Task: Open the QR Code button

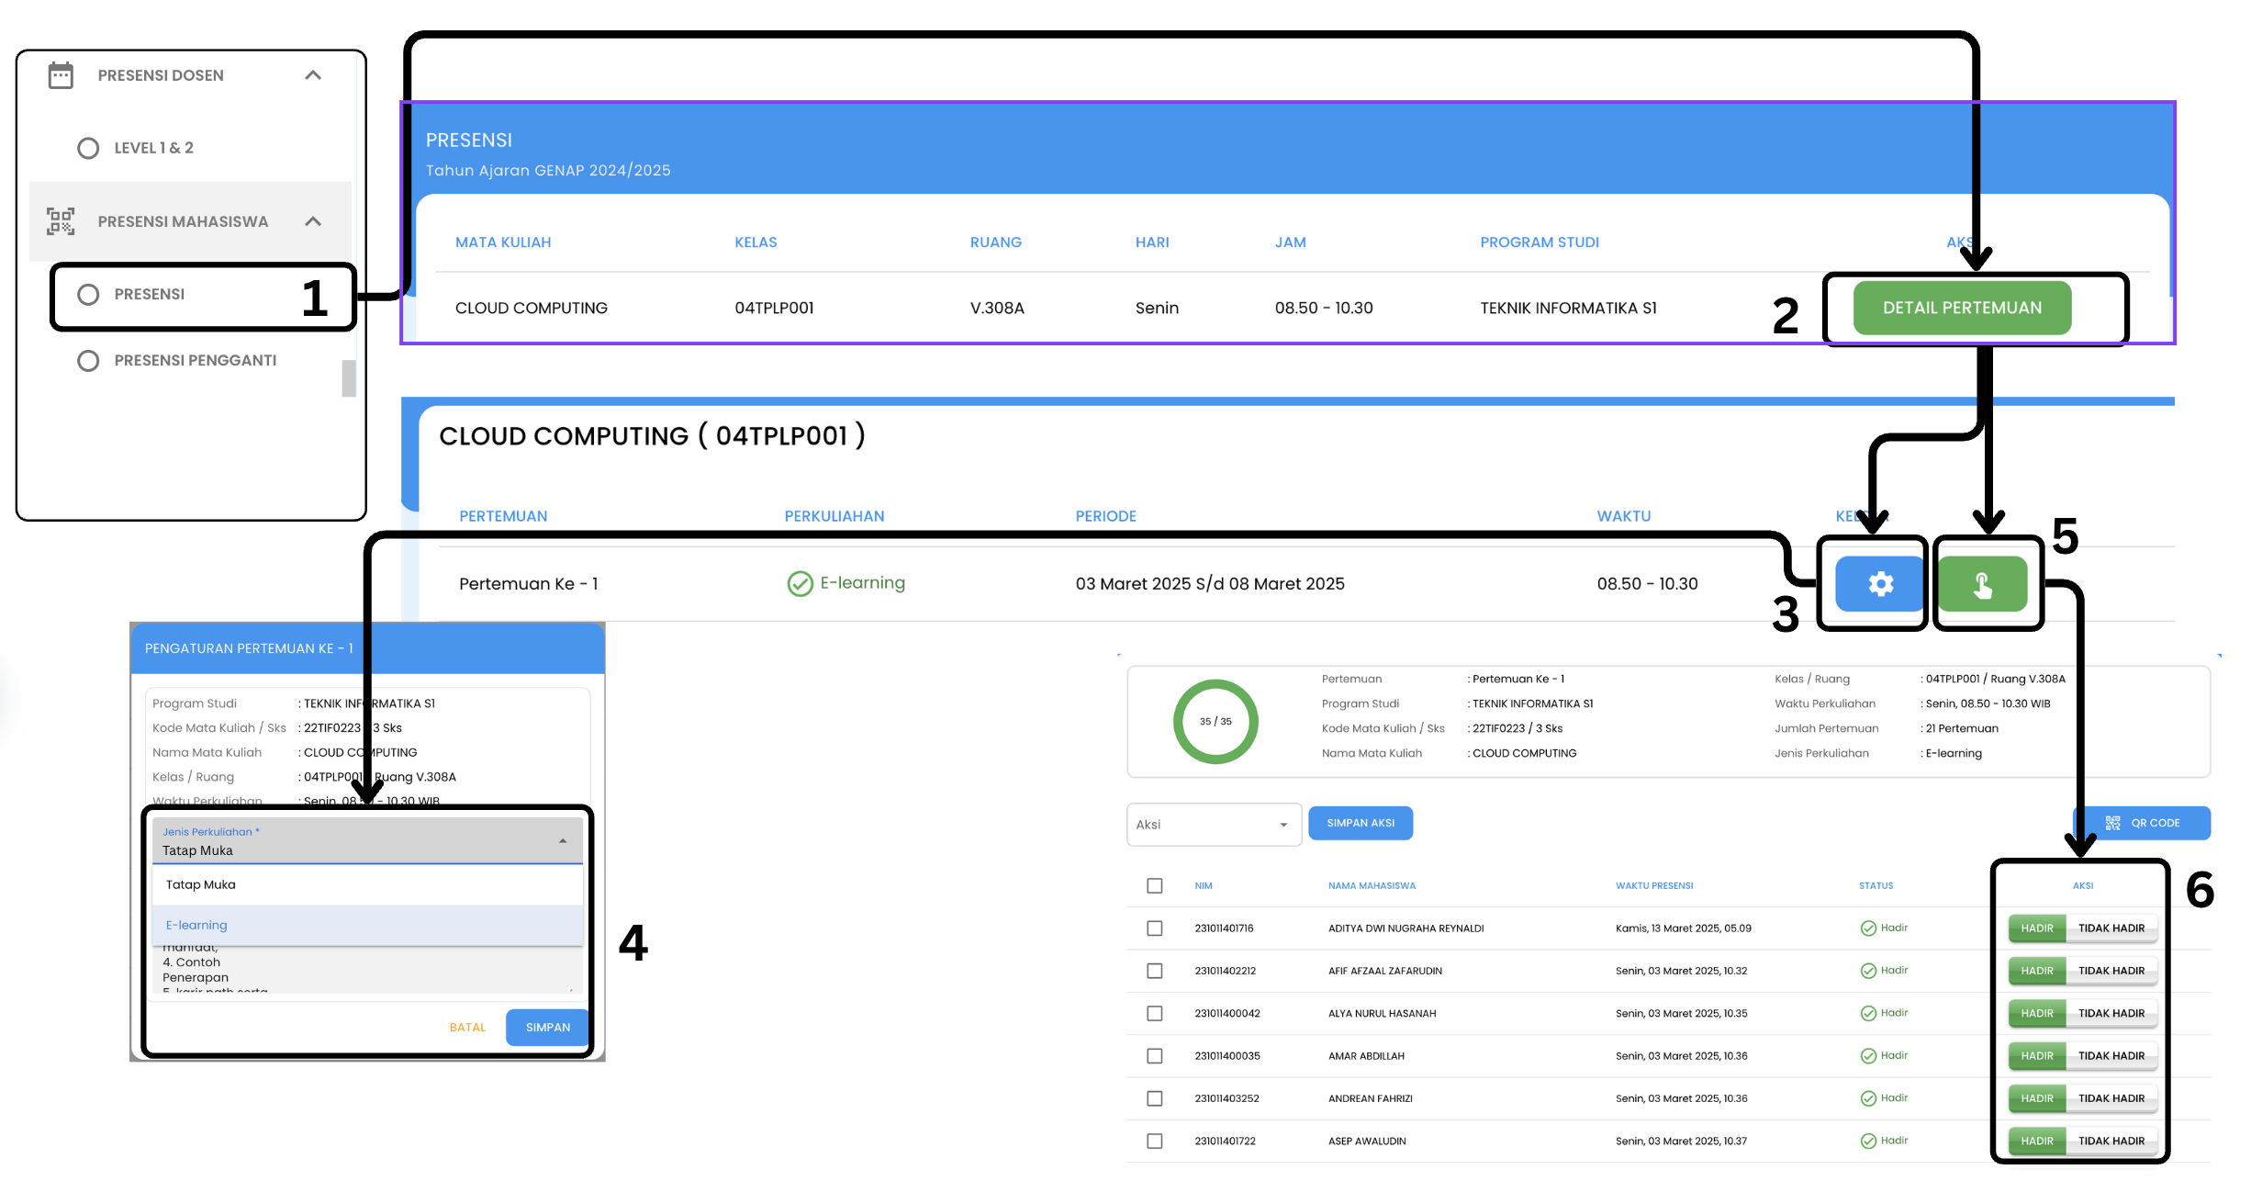Action: tap(2143, 824)
